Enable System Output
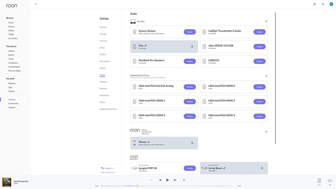336x189 pixels. pyautogui.click(x=189, y=32)
